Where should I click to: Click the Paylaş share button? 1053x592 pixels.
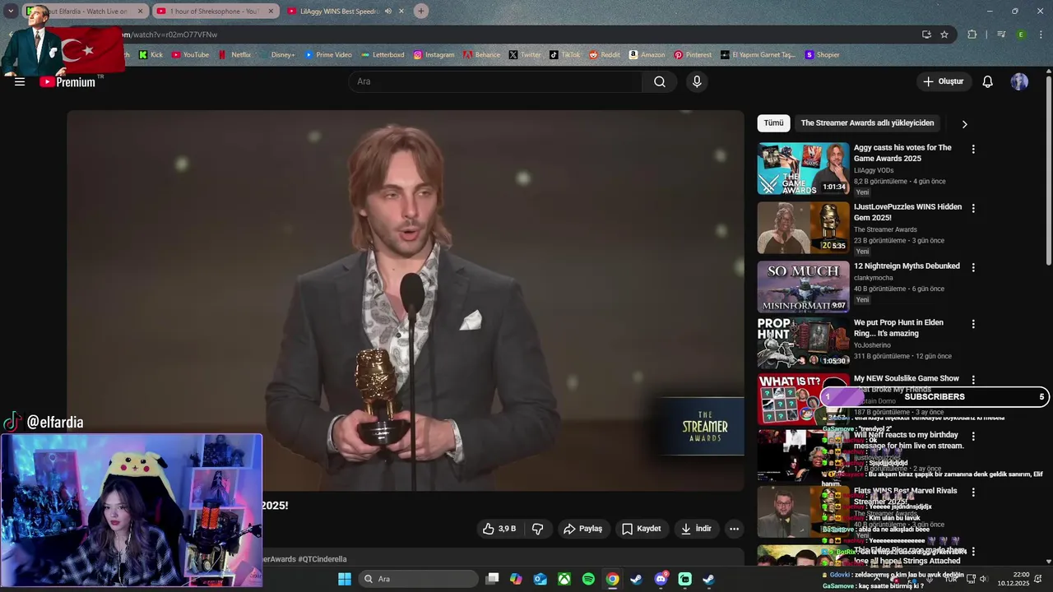click(583, 529)
